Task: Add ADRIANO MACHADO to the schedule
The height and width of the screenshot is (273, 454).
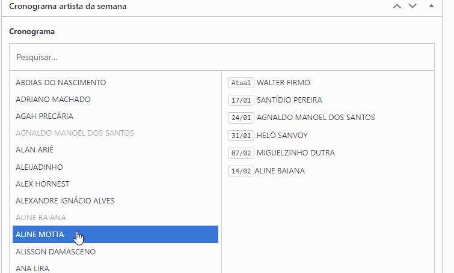Action: click(x=53, y=99)
